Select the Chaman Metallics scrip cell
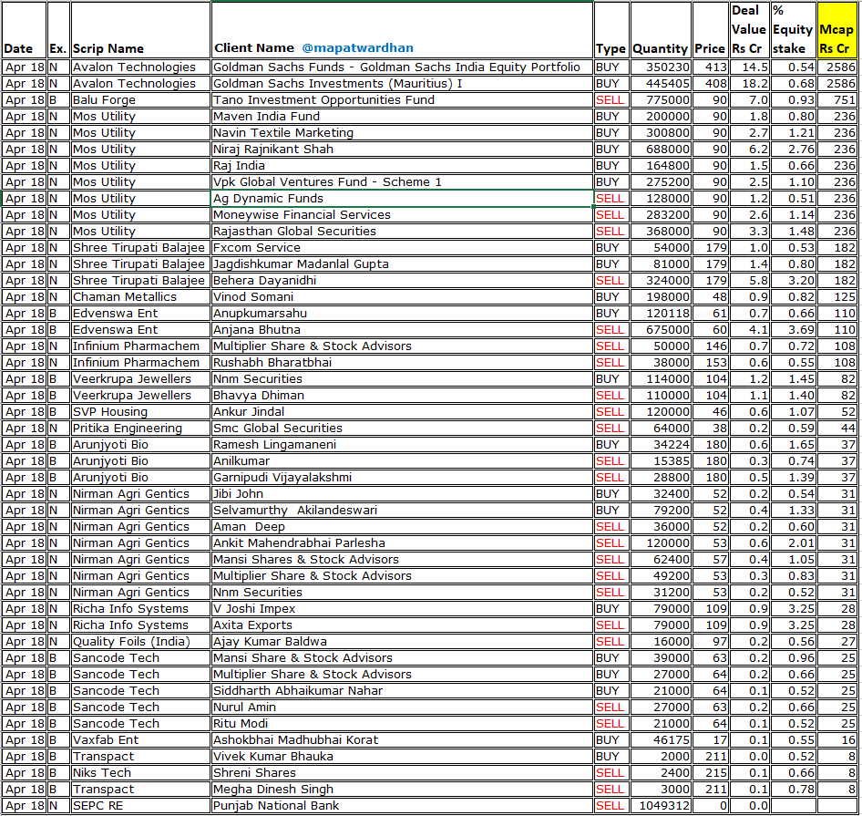Image resolution: width=862 pixels, height=816 pixels. (140, 297)
